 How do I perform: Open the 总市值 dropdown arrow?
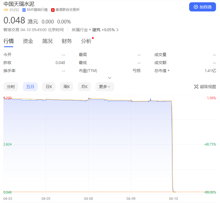pos(169,70)
